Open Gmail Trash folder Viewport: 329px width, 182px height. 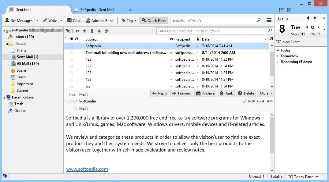21,77
